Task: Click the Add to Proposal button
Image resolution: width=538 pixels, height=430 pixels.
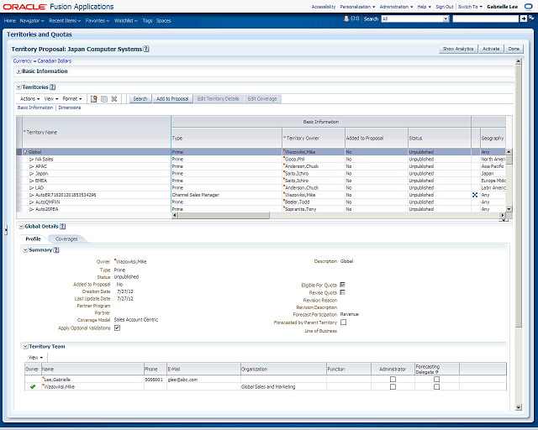Action: [172, 99]
